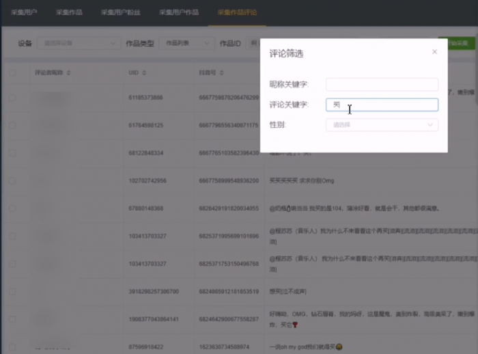Click the 评论关键字 input field
This screenshot has width=478, height=354.
tap(382, 105)
